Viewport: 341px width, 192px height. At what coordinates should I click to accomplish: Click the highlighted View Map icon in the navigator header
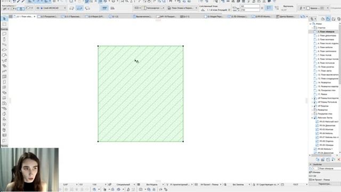click(328, 19)
